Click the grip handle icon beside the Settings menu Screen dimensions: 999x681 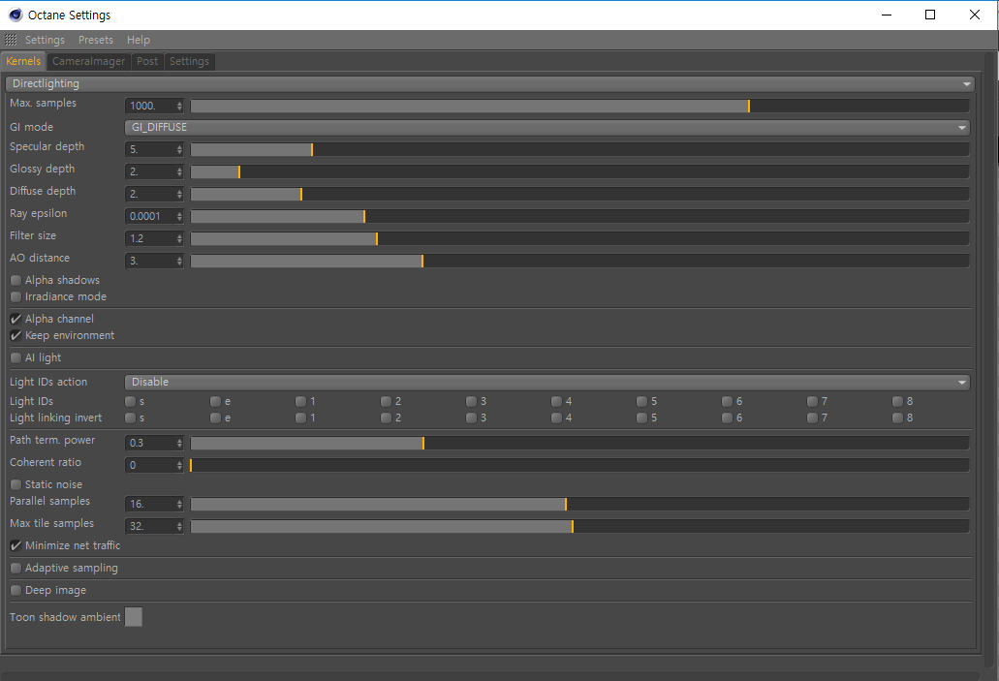coord(11,40)
